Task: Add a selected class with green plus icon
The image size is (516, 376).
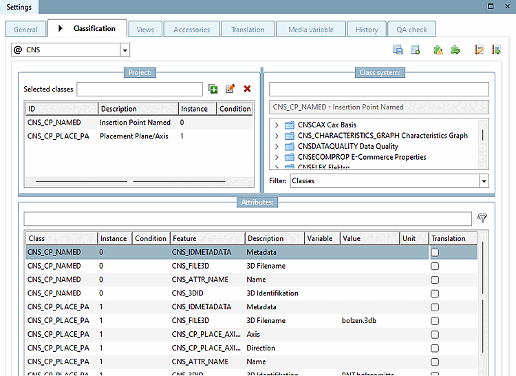Action: 213,89
